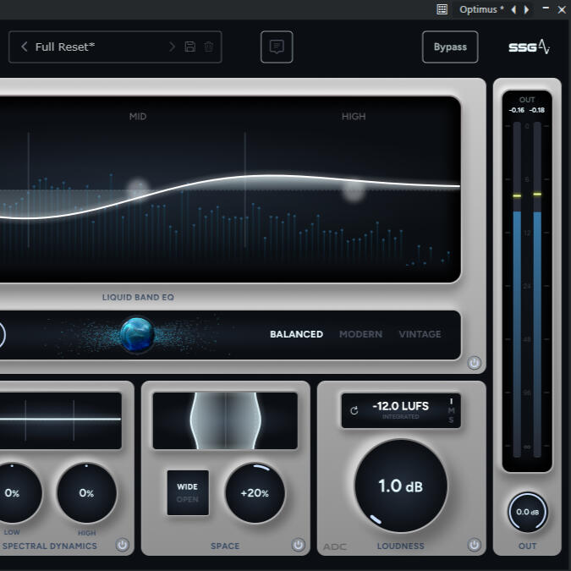Go to the previous preset with left chevron
571x571 pixels.
click(x=25, y=47)
